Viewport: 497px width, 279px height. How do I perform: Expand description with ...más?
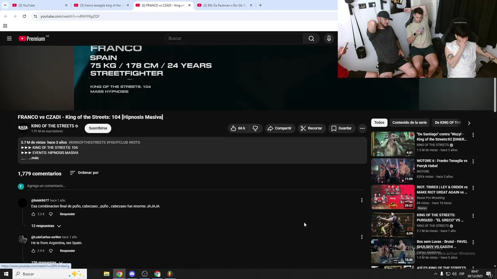[x=34, y=158]
